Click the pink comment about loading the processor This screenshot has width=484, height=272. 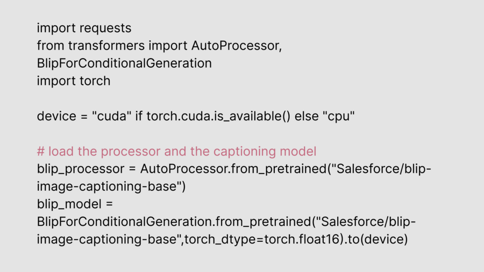coord(176,152)
